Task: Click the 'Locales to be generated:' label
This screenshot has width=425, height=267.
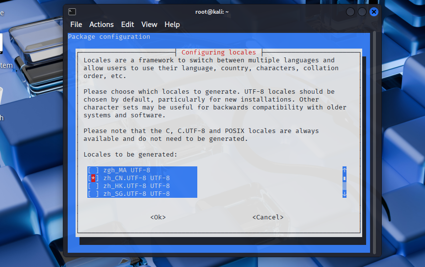Action: 131,155
